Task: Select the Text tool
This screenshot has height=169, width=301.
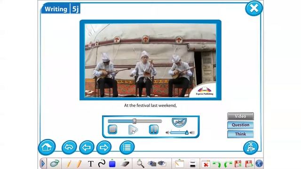Action: click(91, 164)
